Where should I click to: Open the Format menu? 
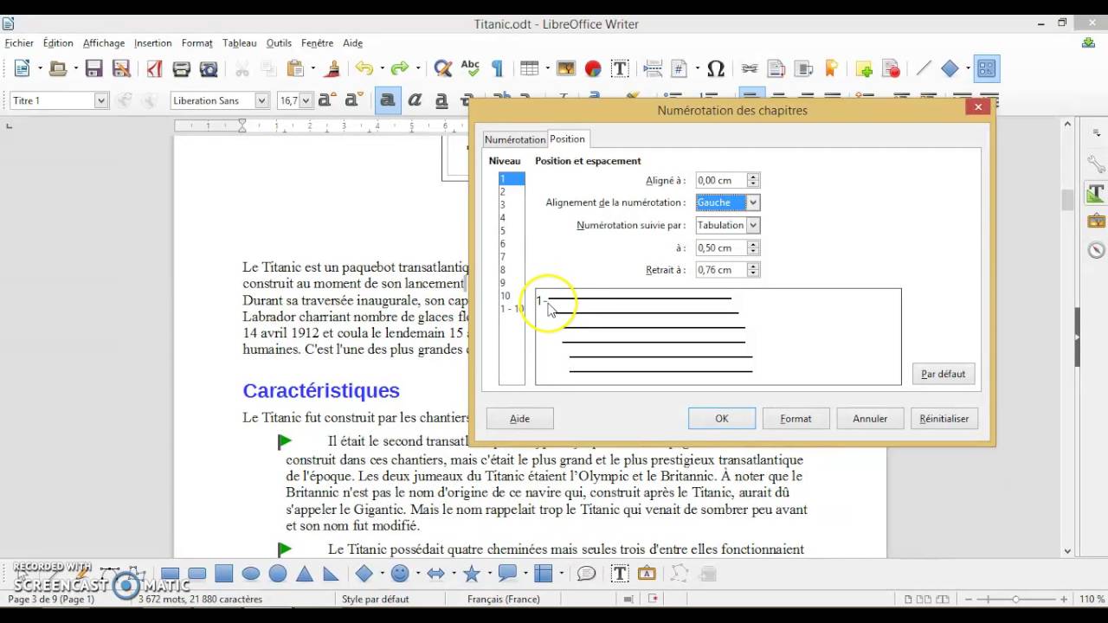tap(196, 43)
